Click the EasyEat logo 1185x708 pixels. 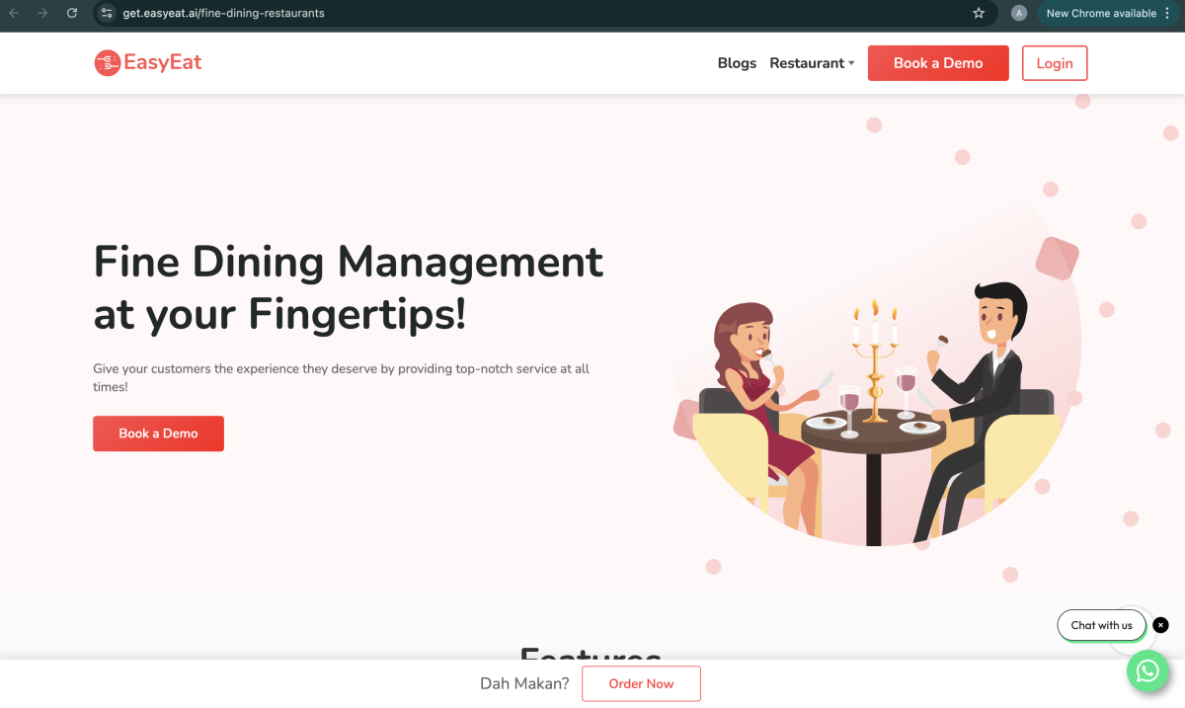(x=148, y=63)
